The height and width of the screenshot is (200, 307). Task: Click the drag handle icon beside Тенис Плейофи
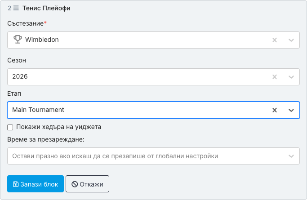point(16,8)
